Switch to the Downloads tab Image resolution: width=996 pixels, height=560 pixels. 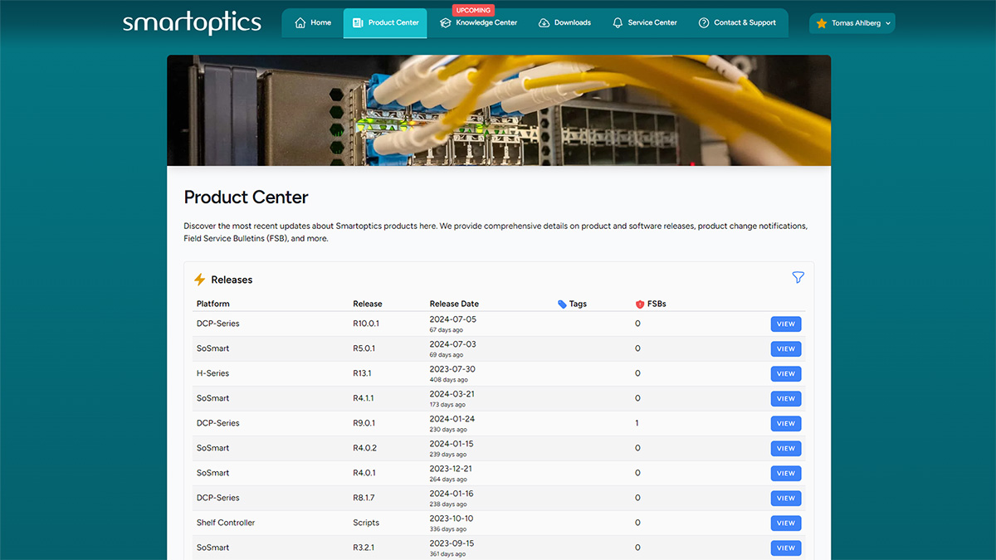pyautogui.click(x=565, y=22)
